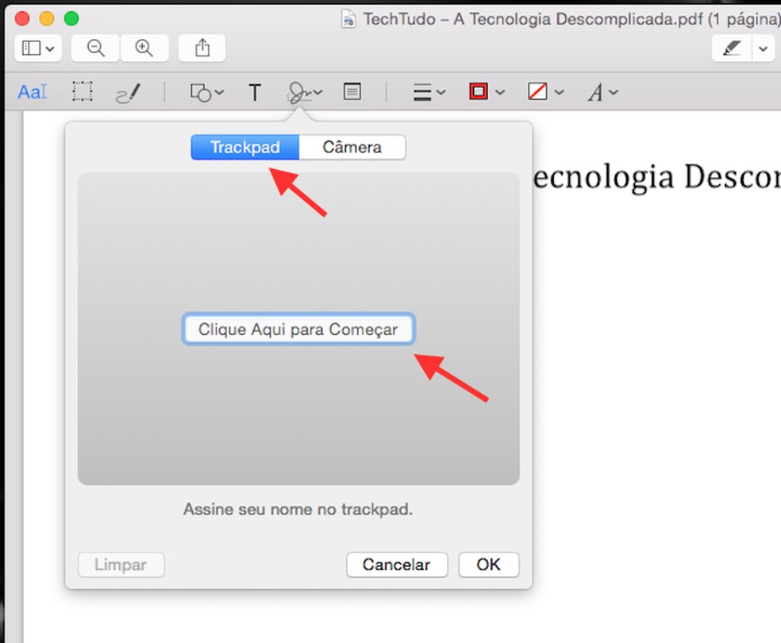
Task: Click the text style A icon
Action: click(595, 93)
